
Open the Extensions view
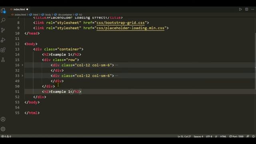pos(3,50)
